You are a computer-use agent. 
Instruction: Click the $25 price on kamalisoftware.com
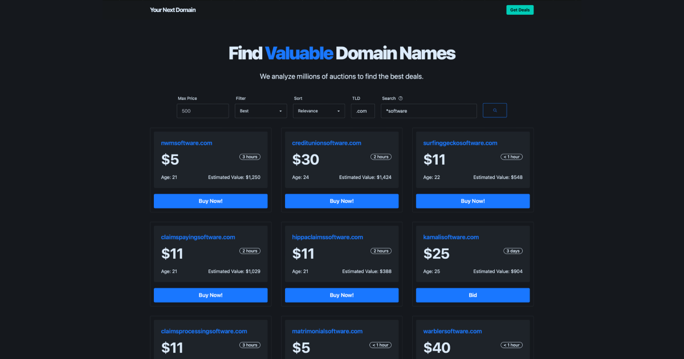click(x=437, y=254)
